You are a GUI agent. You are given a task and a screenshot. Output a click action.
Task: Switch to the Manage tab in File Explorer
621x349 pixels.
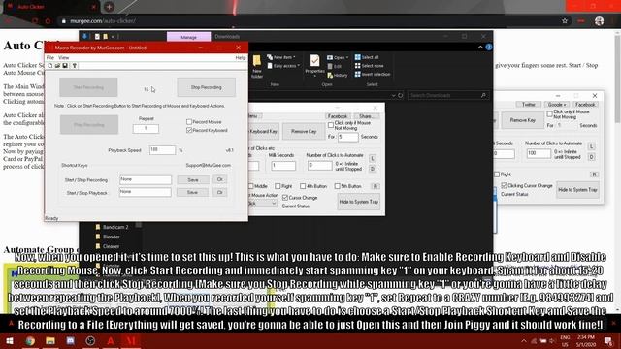pyautogui.click(x=188, y=37)
